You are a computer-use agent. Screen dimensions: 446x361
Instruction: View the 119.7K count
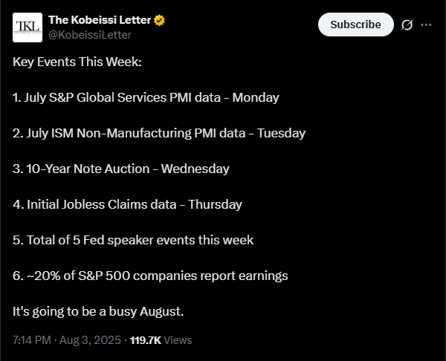[146, 340]
